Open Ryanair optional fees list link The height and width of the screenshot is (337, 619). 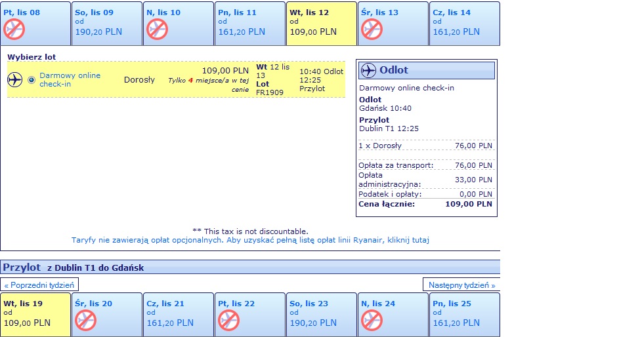(x=250, y=240)
